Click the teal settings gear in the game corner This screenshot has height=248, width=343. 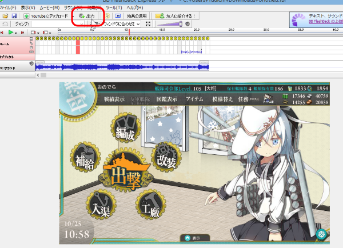321,234
